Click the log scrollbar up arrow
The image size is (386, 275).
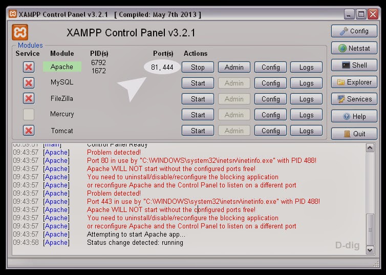coord(370,147)
